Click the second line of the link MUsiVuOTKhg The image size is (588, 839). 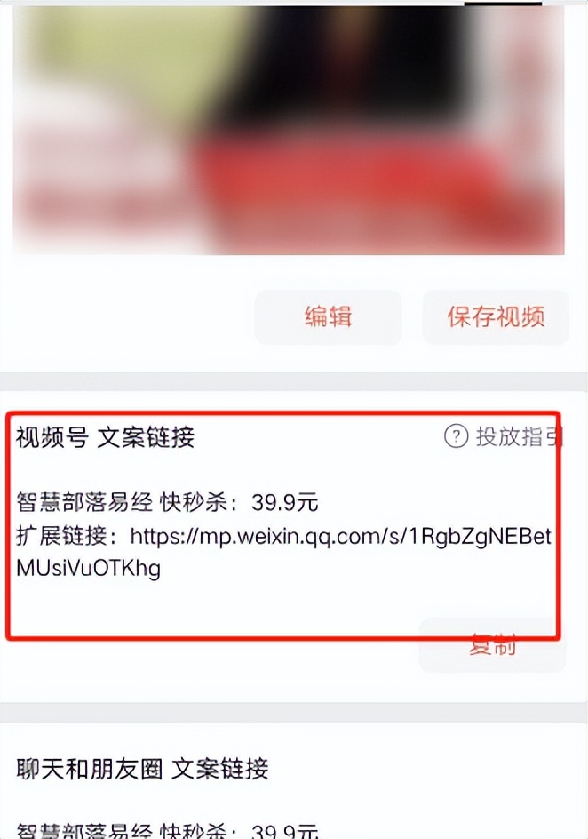coord(88,568)
